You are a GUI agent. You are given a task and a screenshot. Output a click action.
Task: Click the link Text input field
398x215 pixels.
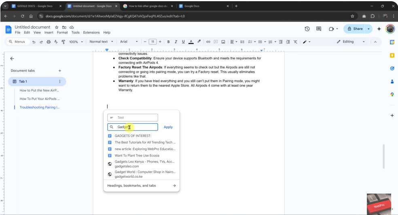click(133, 118)
